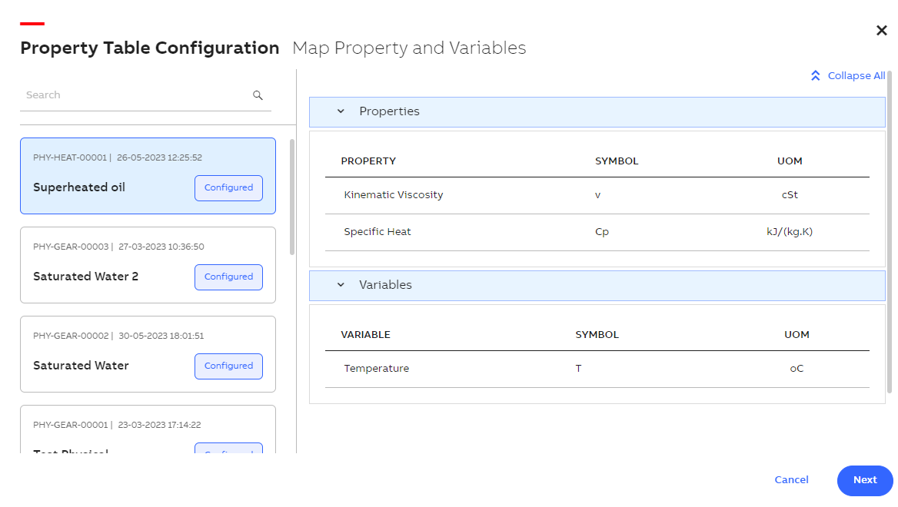
Task: Click the Variables section header label
Action: [x=385, y=284]
